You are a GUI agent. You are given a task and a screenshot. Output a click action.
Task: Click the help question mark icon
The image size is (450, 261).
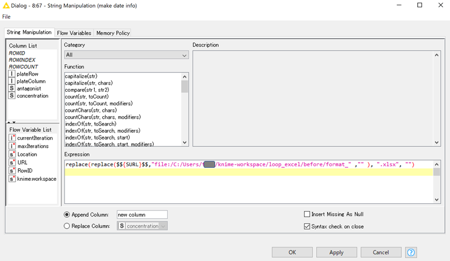point(411,252)
